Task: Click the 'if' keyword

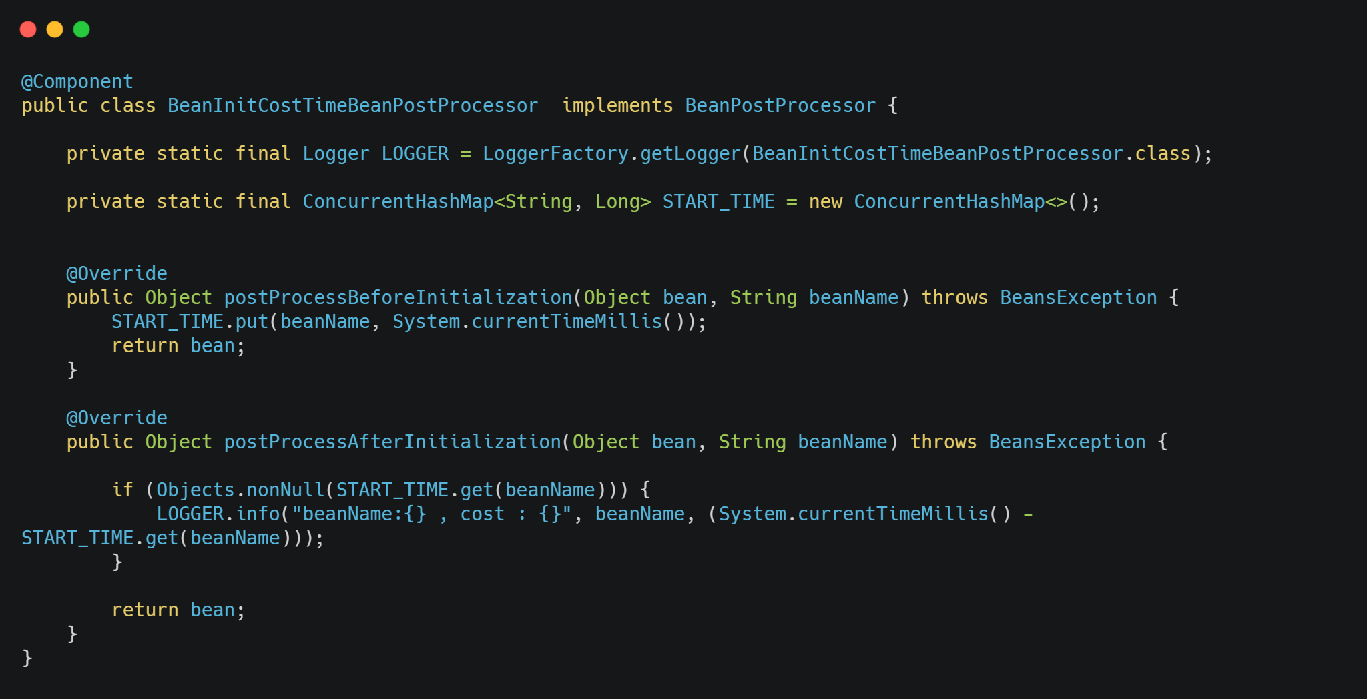Action: (123, 490)
